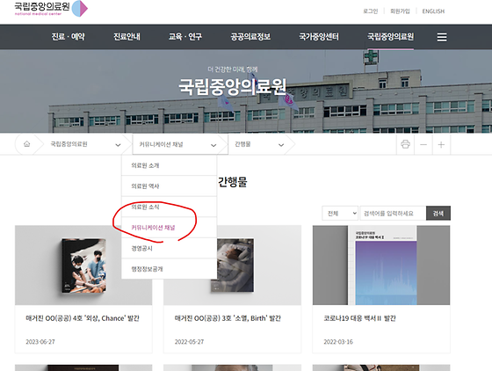This screenshot has width=492, height=371.
Task: Open the 교육 · 연구 menu
Action: pos(185,37)
